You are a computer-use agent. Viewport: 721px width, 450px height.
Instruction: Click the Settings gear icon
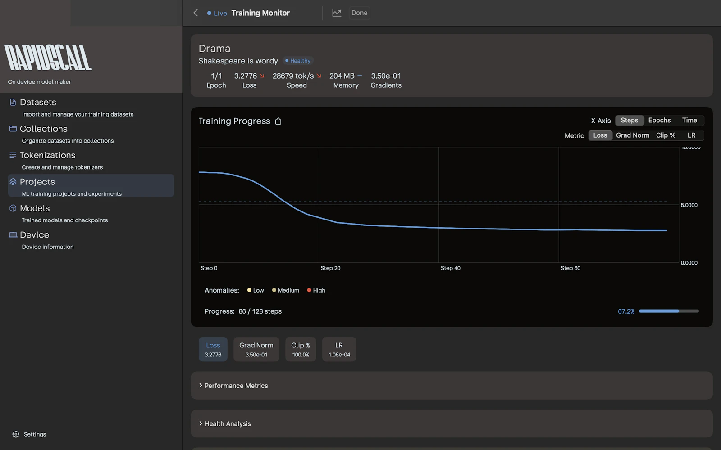16,434
